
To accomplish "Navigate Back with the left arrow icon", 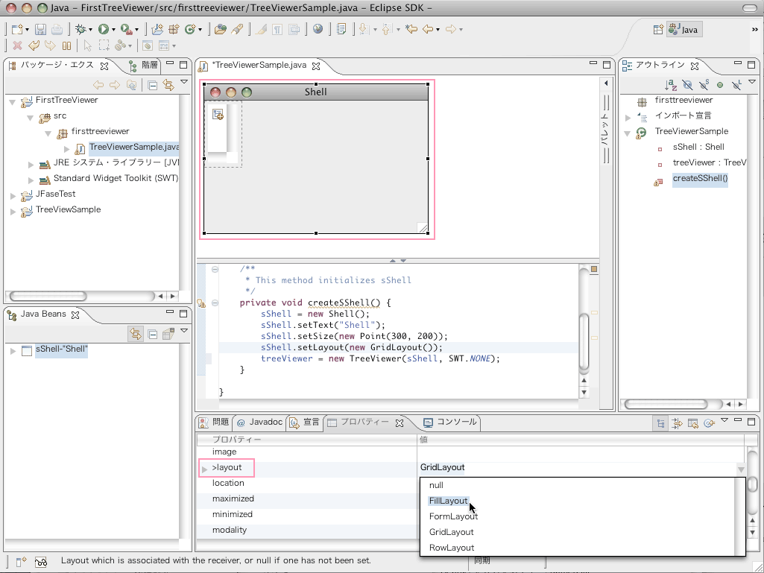I will click(x=428, y=29).
